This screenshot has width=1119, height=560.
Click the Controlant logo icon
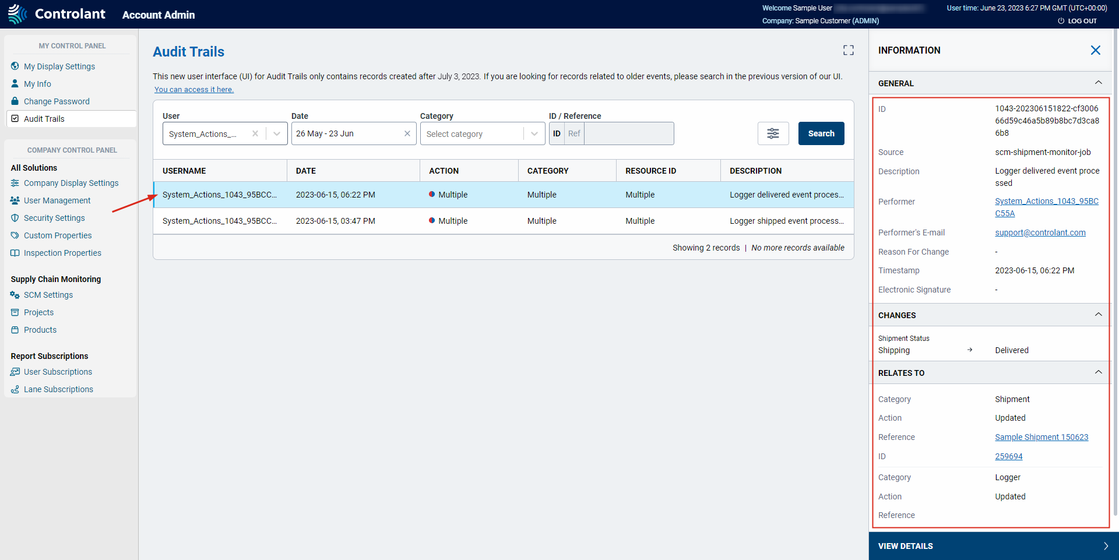tap(17, 14)
